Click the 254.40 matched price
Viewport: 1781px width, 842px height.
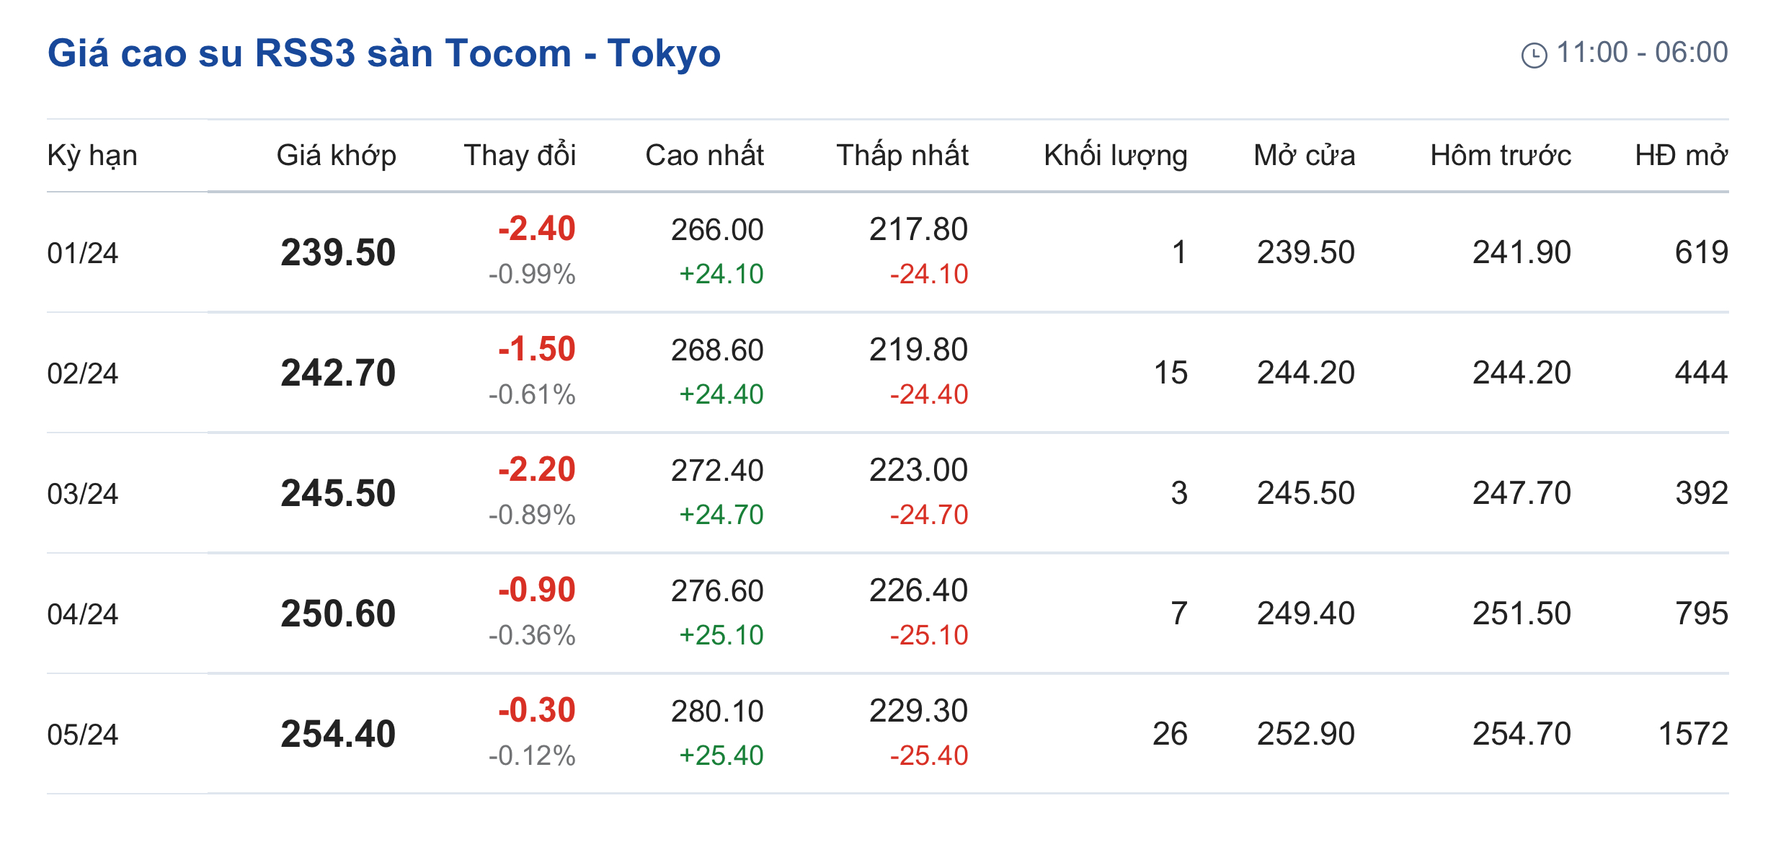point(338,734)
